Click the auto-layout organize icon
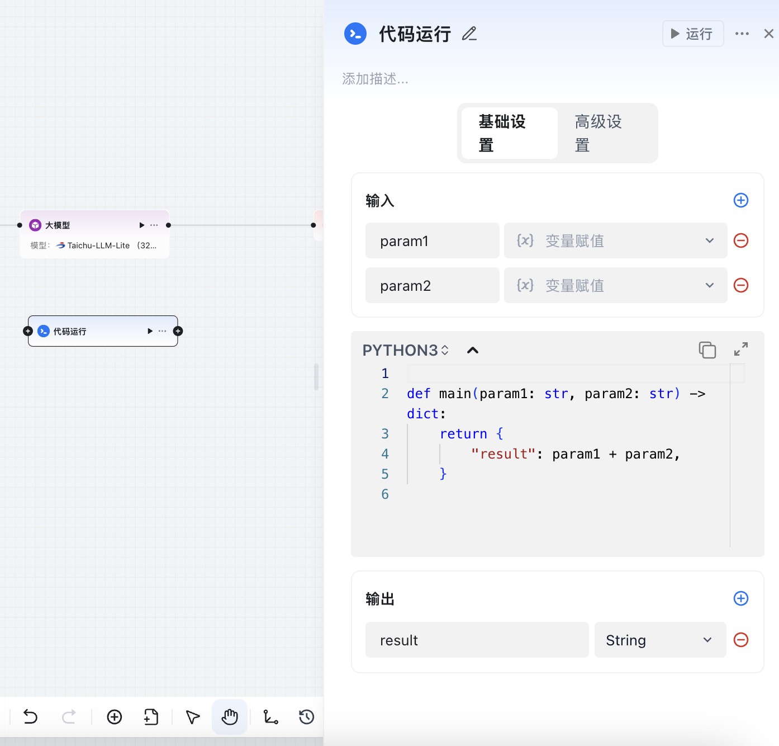This screenshot has height=746, width=779. (271, 716)
